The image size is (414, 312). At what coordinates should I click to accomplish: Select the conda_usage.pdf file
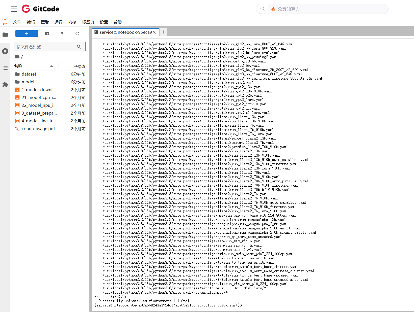click(50, 129)
